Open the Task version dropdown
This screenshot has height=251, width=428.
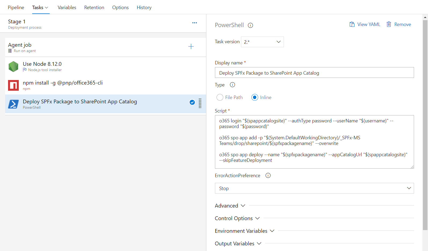point(262,42)
